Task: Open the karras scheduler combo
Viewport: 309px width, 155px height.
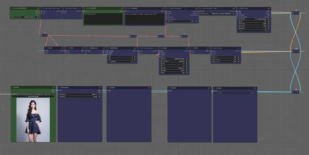Action: [174, 70]
